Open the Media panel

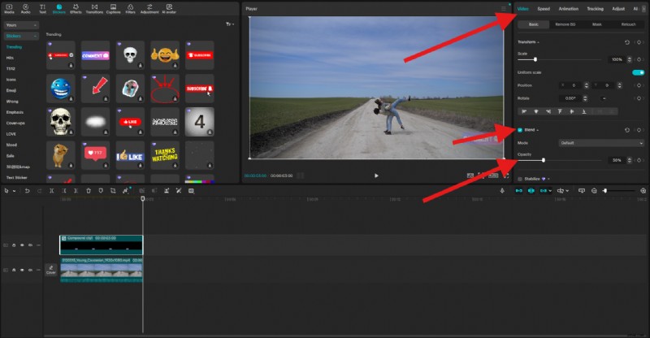tap(9, 9)
